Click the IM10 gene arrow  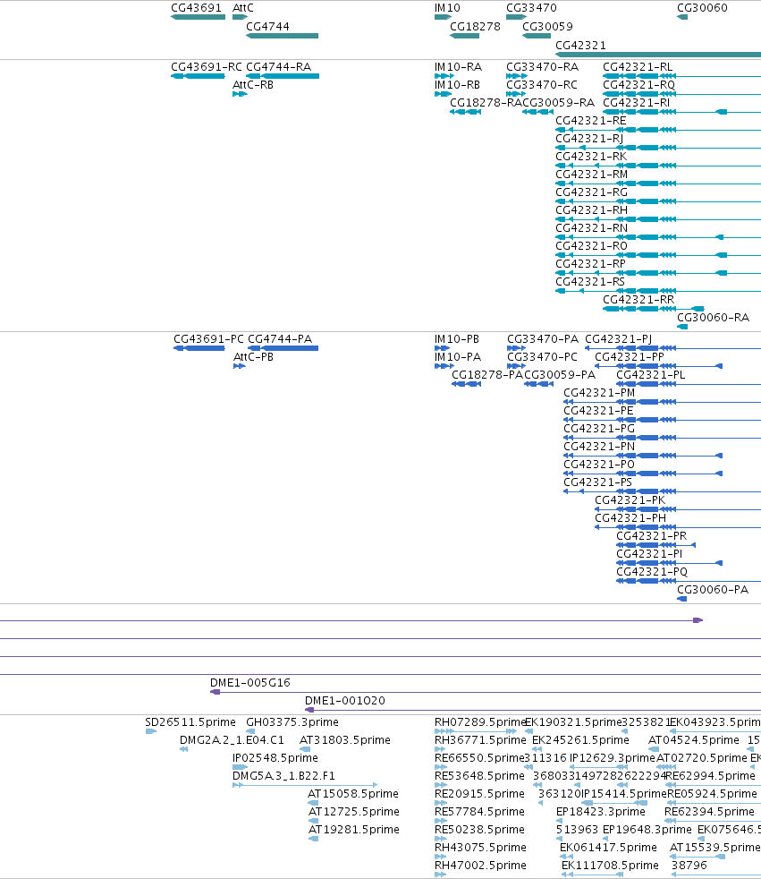443,17
